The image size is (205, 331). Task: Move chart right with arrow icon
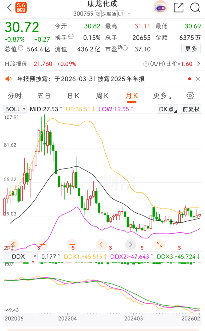131,244
